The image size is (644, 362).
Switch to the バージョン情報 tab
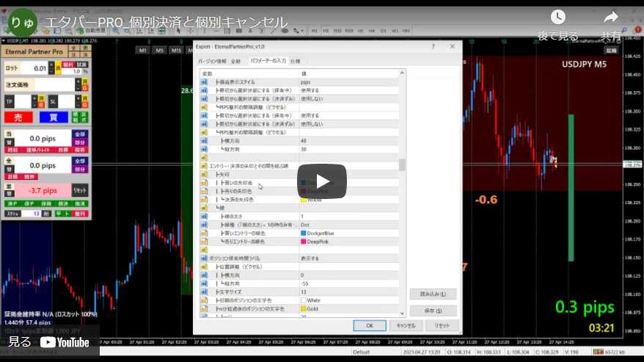(212, 61)
